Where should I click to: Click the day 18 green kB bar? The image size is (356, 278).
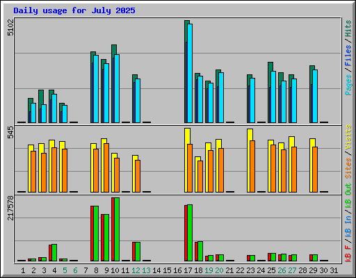tap(200, 252)
